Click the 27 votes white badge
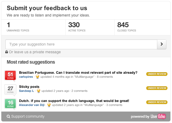This screenshot has width=172, height=123. tap(10, 90)
